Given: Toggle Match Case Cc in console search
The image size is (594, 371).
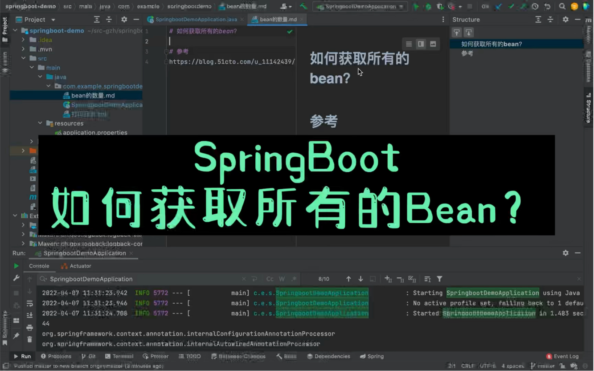Looking at the screenshot, I should click(x=270, y=279).
